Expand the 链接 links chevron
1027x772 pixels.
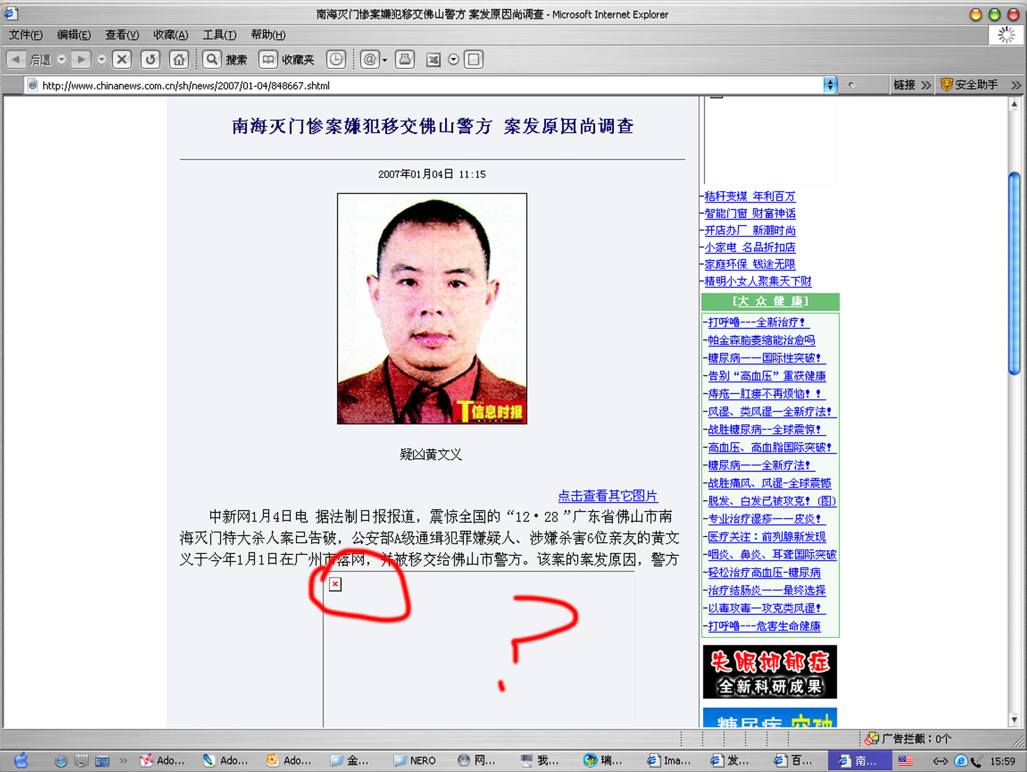point(926,85)
